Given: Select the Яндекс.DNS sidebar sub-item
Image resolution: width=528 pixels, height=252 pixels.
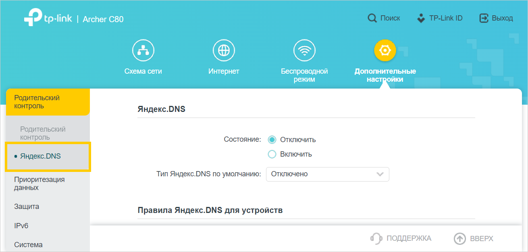Looking at the screenshot, I should point(40,156).
